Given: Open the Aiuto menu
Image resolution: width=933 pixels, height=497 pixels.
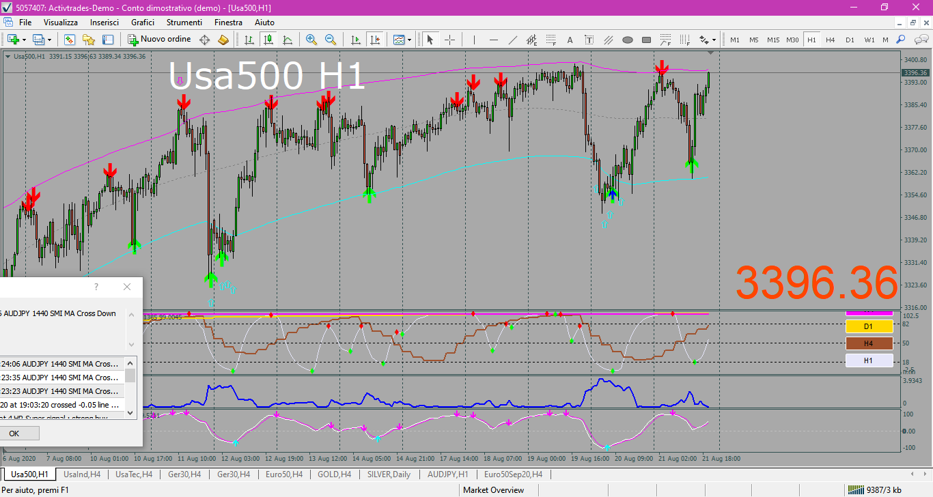Looking at the screenshot, I should pos(264,23).
